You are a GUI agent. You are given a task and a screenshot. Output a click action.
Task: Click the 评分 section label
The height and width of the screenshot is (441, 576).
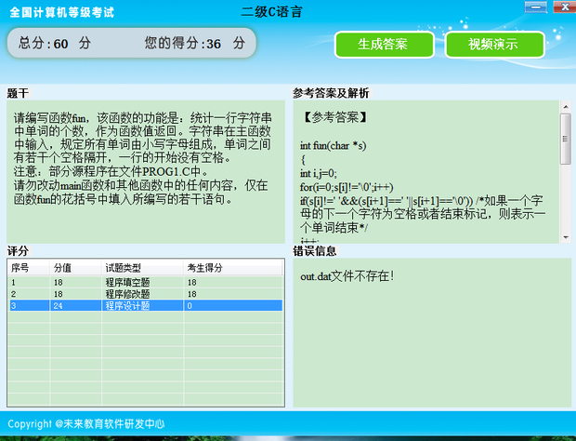18,251
